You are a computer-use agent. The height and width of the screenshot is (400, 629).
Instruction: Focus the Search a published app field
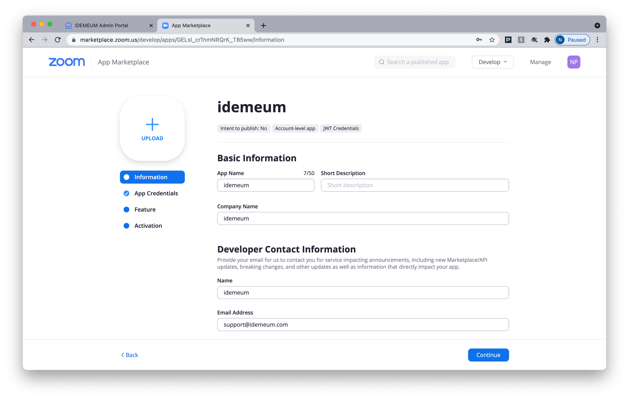(x=415, y=62)
